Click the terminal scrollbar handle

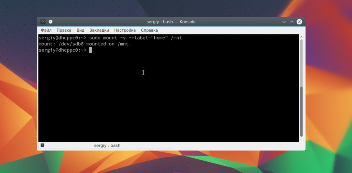click(301, 111)
